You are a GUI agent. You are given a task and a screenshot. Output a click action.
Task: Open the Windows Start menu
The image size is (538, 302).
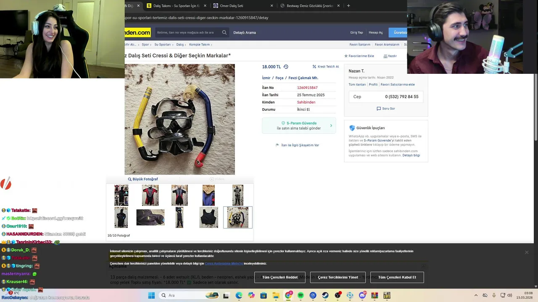click(x=151, y=295)
